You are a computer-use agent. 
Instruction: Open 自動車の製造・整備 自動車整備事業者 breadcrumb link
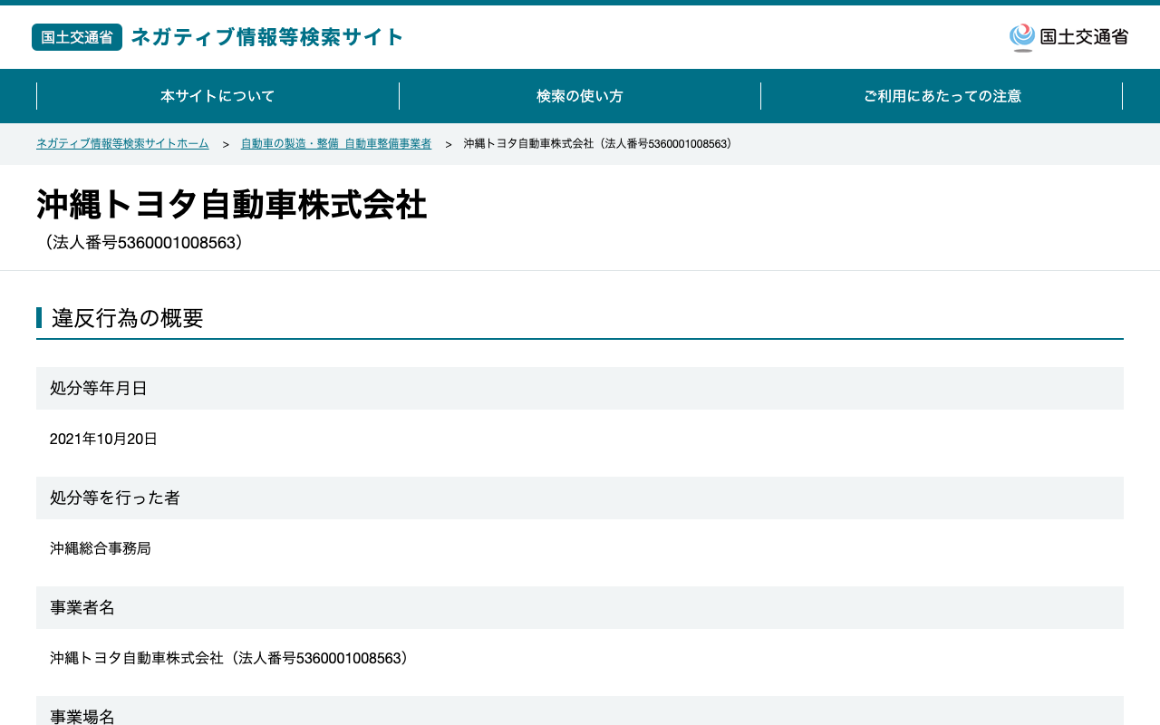tap(336, 144)
